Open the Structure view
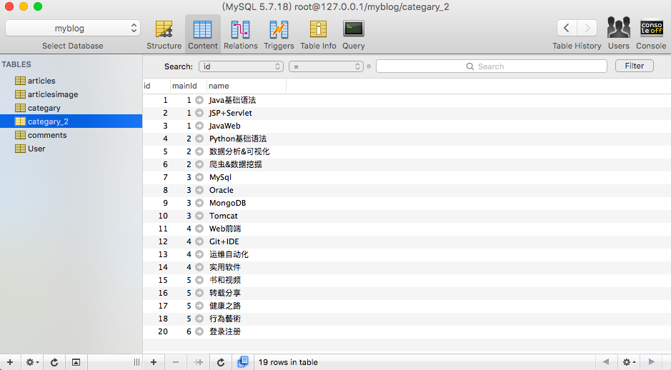Screen dimensions: 671x370 164,35
